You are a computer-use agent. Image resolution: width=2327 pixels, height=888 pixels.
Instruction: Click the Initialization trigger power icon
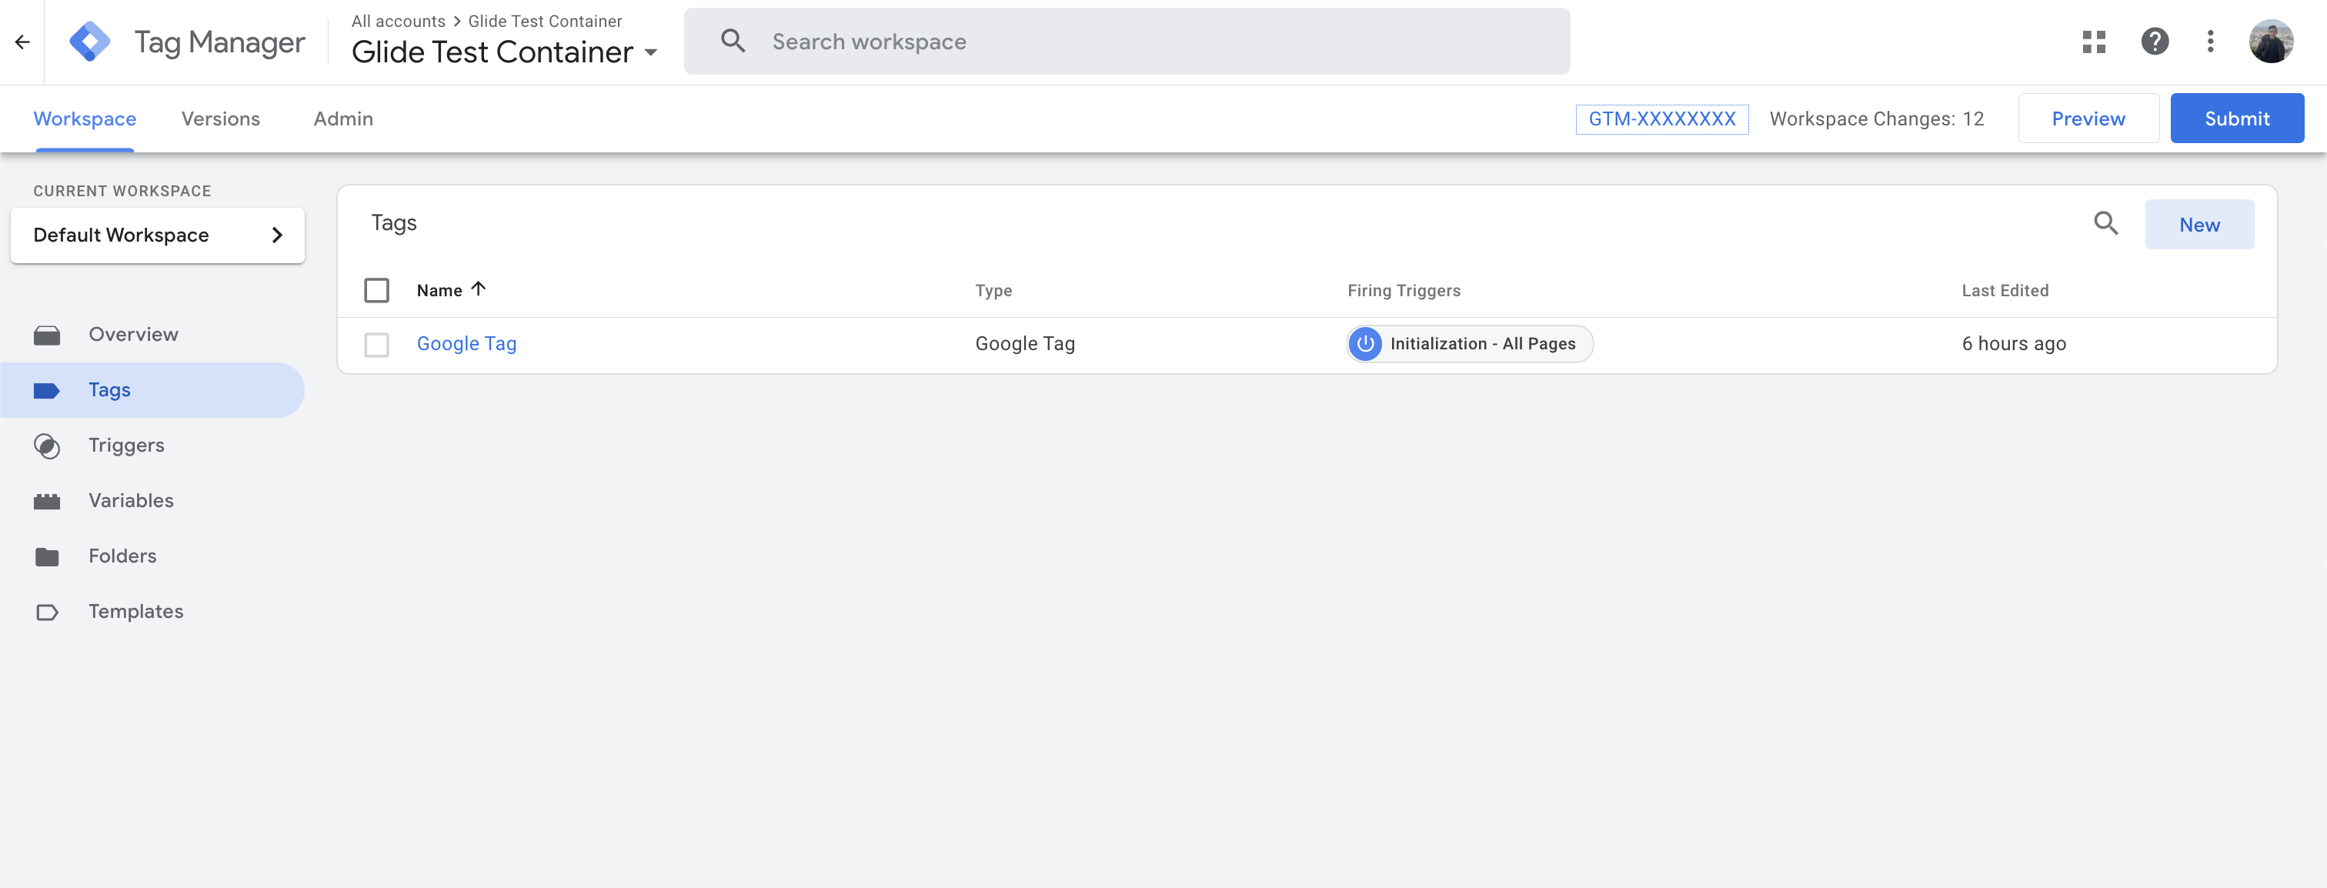(1365, 344)
